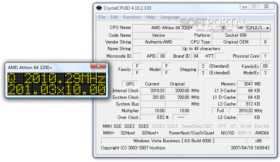Click the L1 I-Cache value 64
Screen dimensions: 280x162
pos(245,91)
